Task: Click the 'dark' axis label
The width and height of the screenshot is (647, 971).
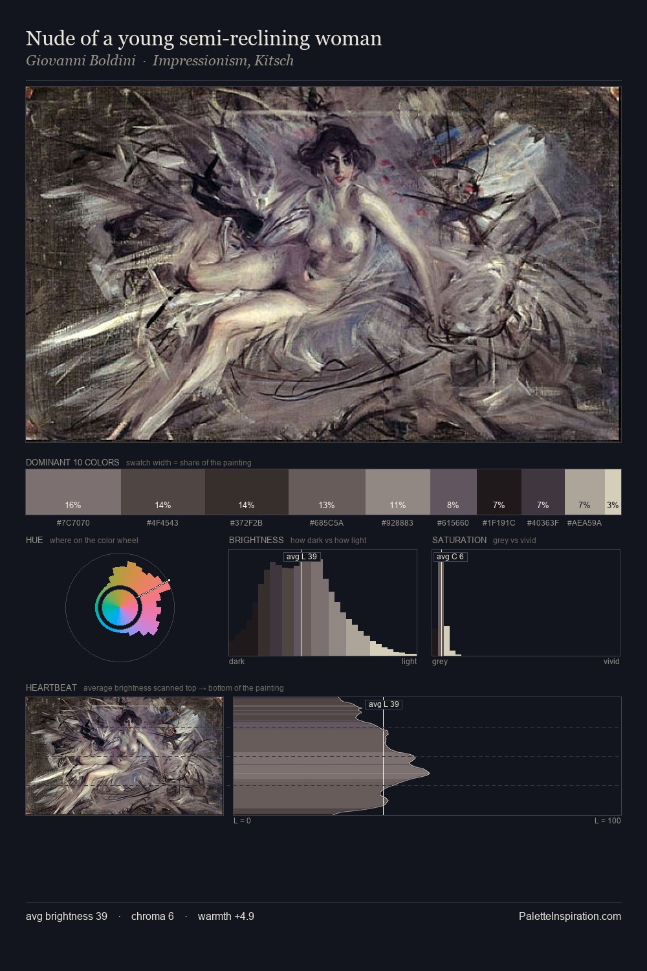Action: (237, 662)
